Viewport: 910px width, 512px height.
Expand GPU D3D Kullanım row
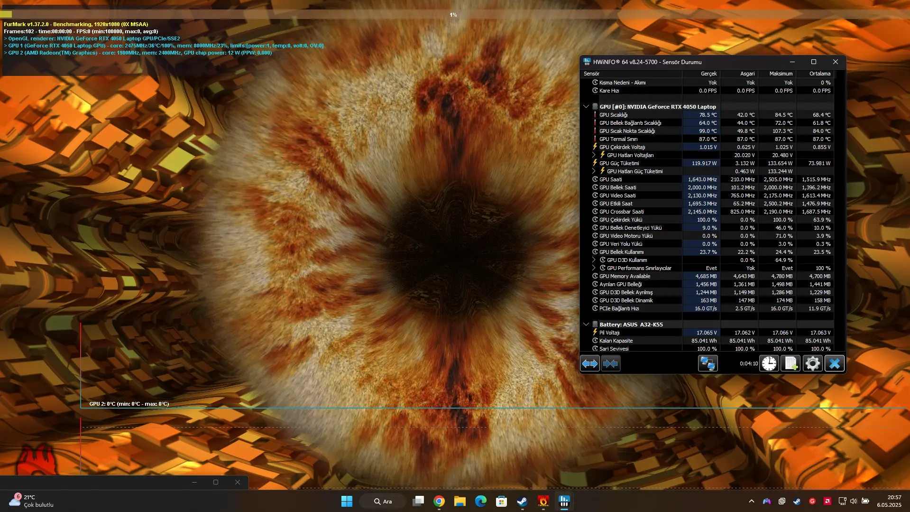(594, 260)
